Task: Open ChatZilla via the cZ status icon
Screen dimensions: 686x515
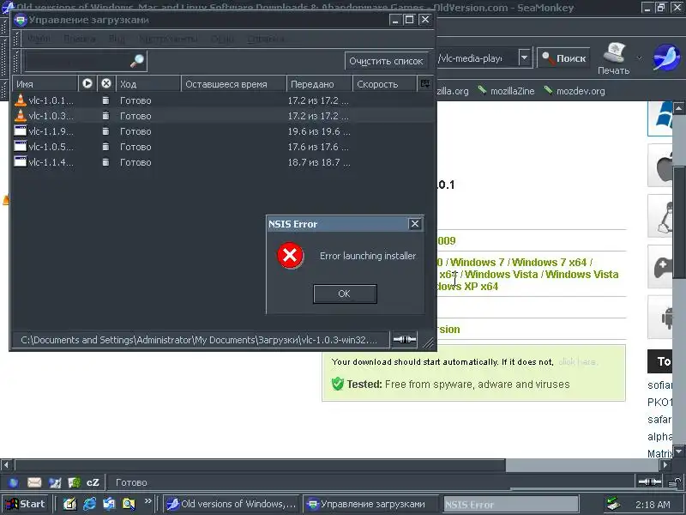Action: coord(93,482)
